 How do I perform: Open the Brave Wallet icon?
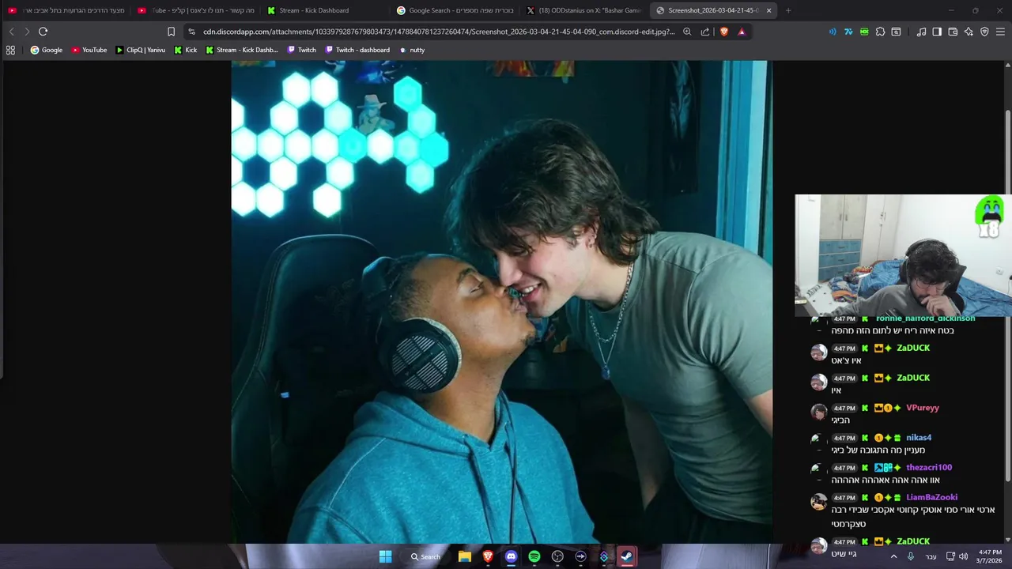[x=953, y=32]
